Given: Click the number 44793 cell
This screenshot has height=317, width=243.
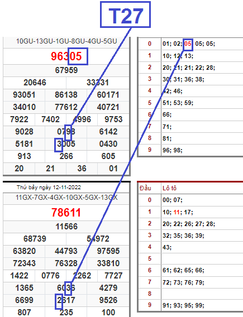Looking at the screenshot, I should (x=66, y=251).
